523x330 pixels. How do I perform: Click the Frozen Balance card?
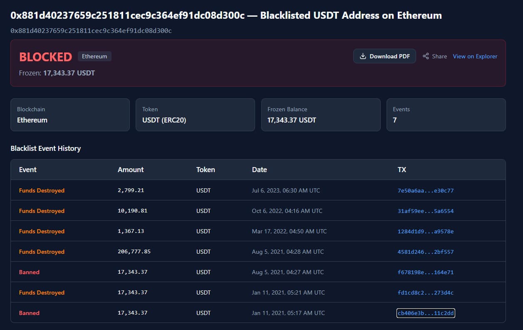(x=321, y=115)
